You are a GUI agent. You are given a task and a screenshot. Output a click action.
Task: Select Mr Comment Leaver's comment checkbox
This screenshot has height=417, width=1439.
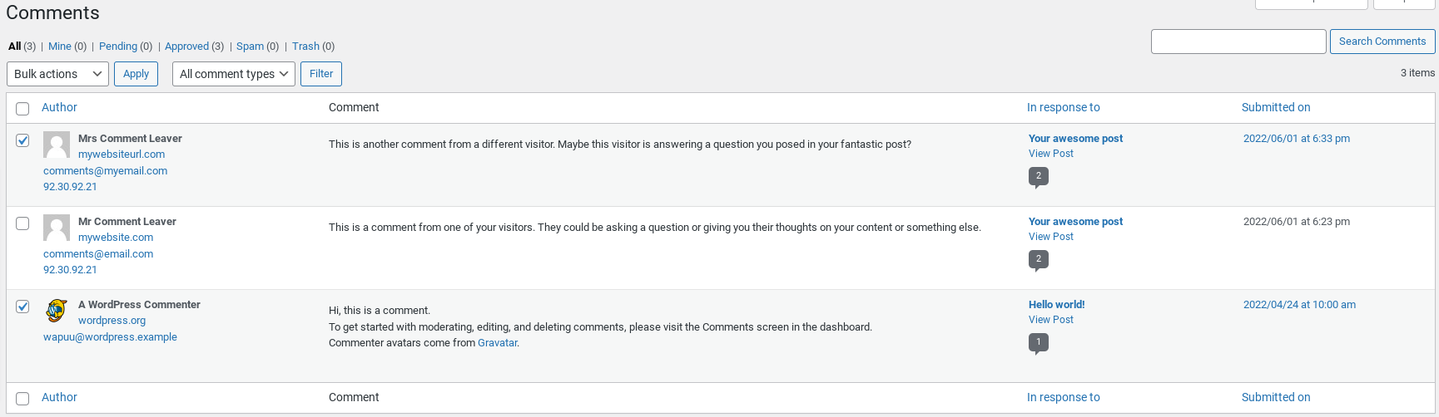[22, 223]
